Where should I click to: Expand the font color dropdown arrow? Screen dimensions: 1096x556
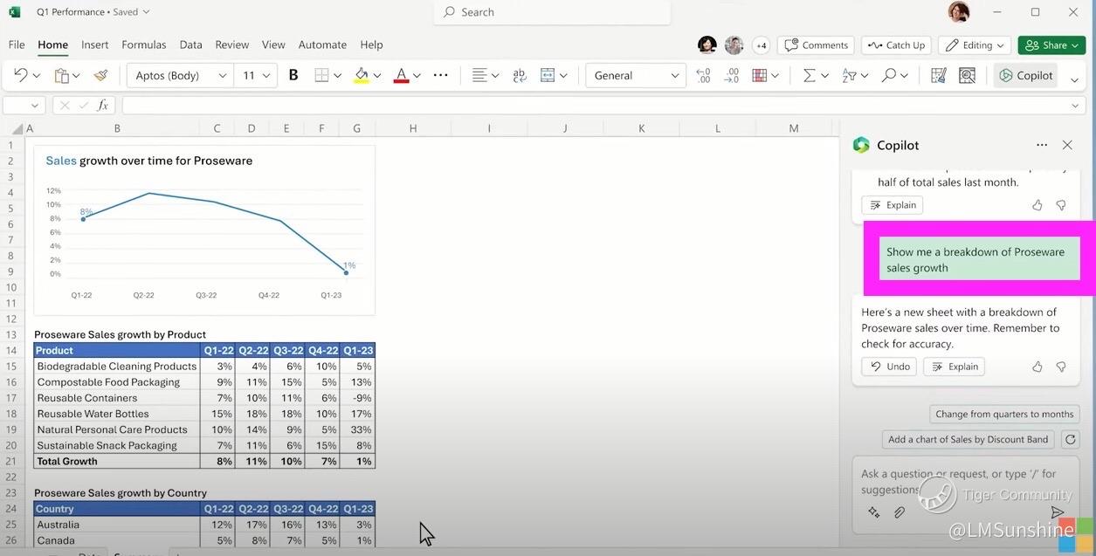pos(416,76)
